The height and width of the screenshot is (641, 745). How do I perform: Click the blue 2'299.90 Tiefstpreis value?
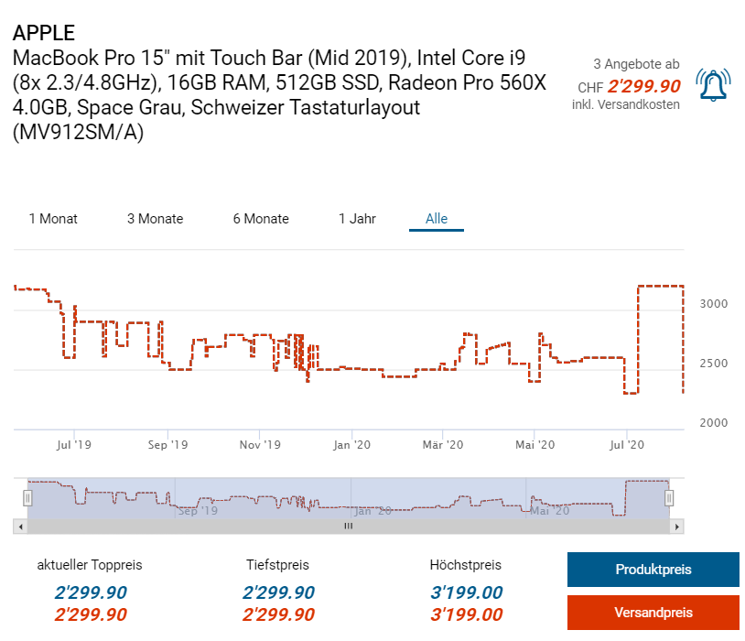tap(278, 592)
